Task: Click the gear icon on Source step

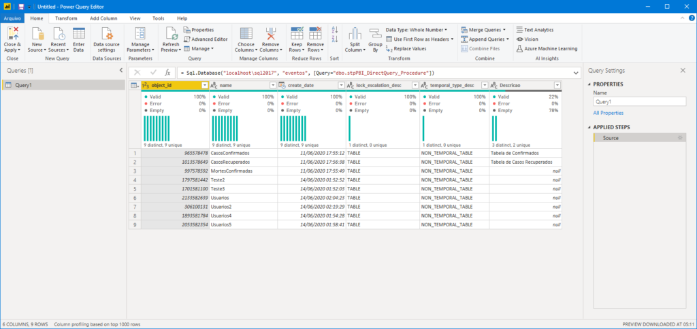Action: [x=679, y=138]
